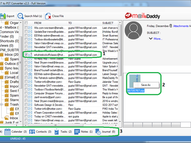Check the Computer Shopper Forums email checkbox
Image resolution: width=191 pixels, height=143 pixels.
pos(26,93)
